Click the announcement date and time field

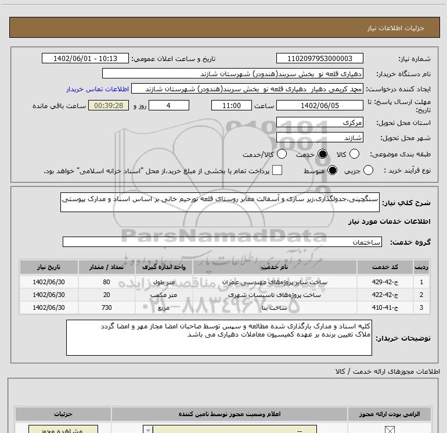click(x=85, y=59)
